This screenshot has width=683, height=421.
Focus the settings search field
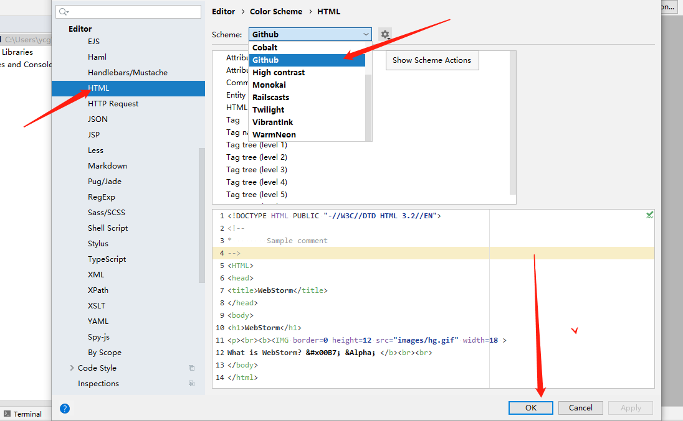pos(128,12)
